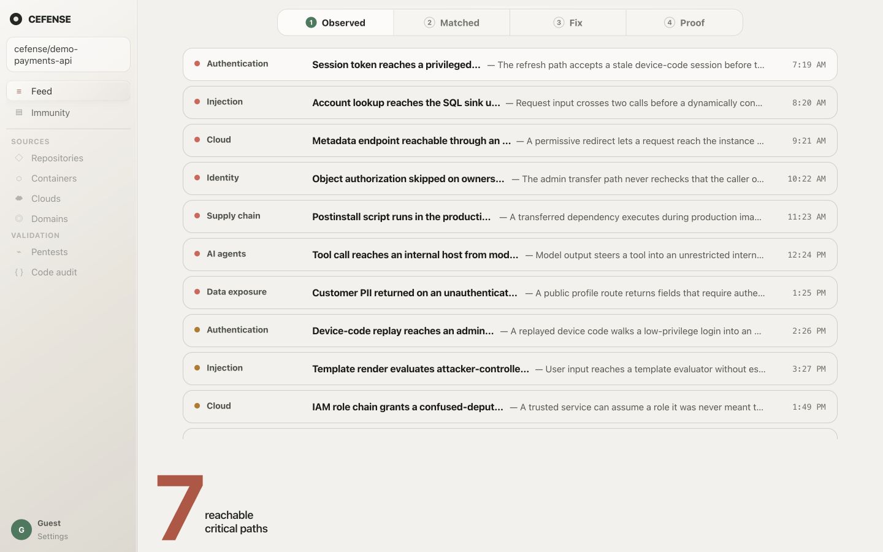Click the Cefense logo icon
This screenshot has width=883, height=552.
coord(16,19)
